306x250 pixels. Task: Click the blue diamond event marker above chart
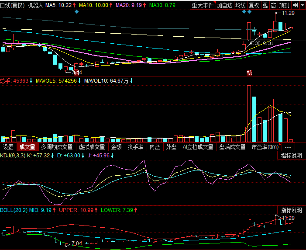[77, 12]
